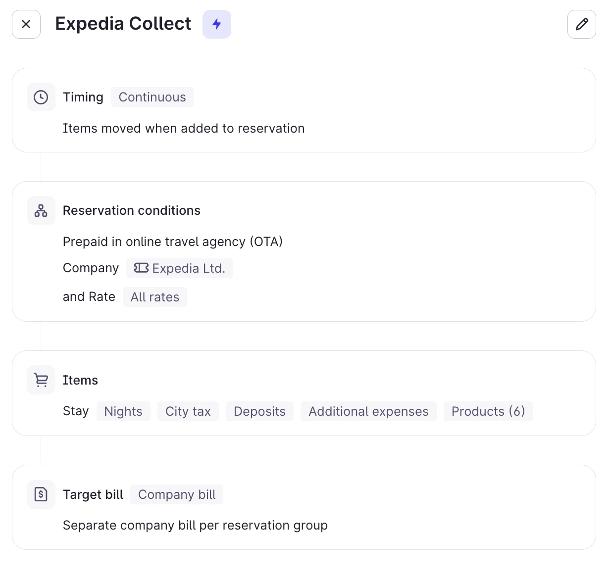Close the Expedia Collect panel
Viewport: 611px width, 584px height.
[26, 24]
